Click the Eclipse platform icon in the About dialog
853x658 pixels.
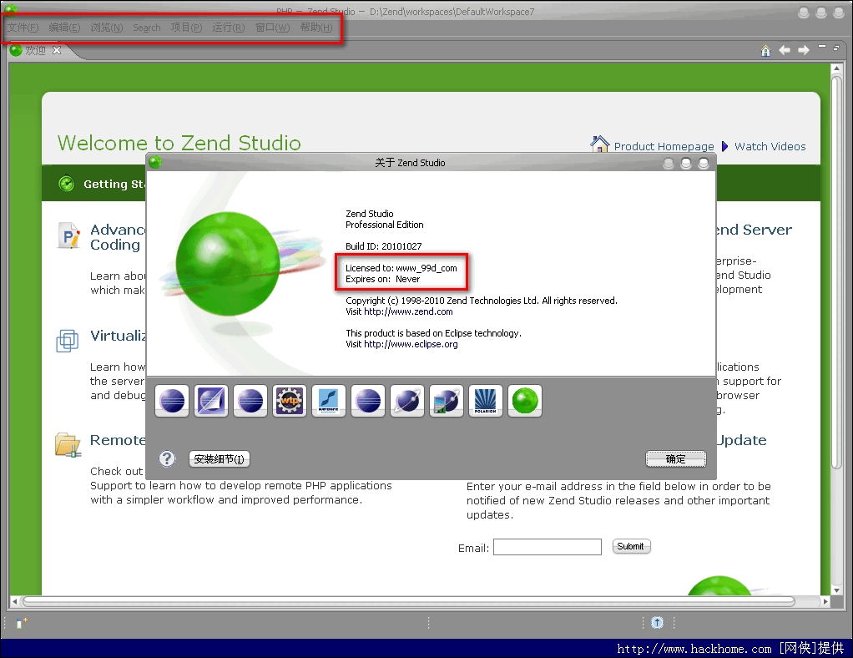[172, 401]
